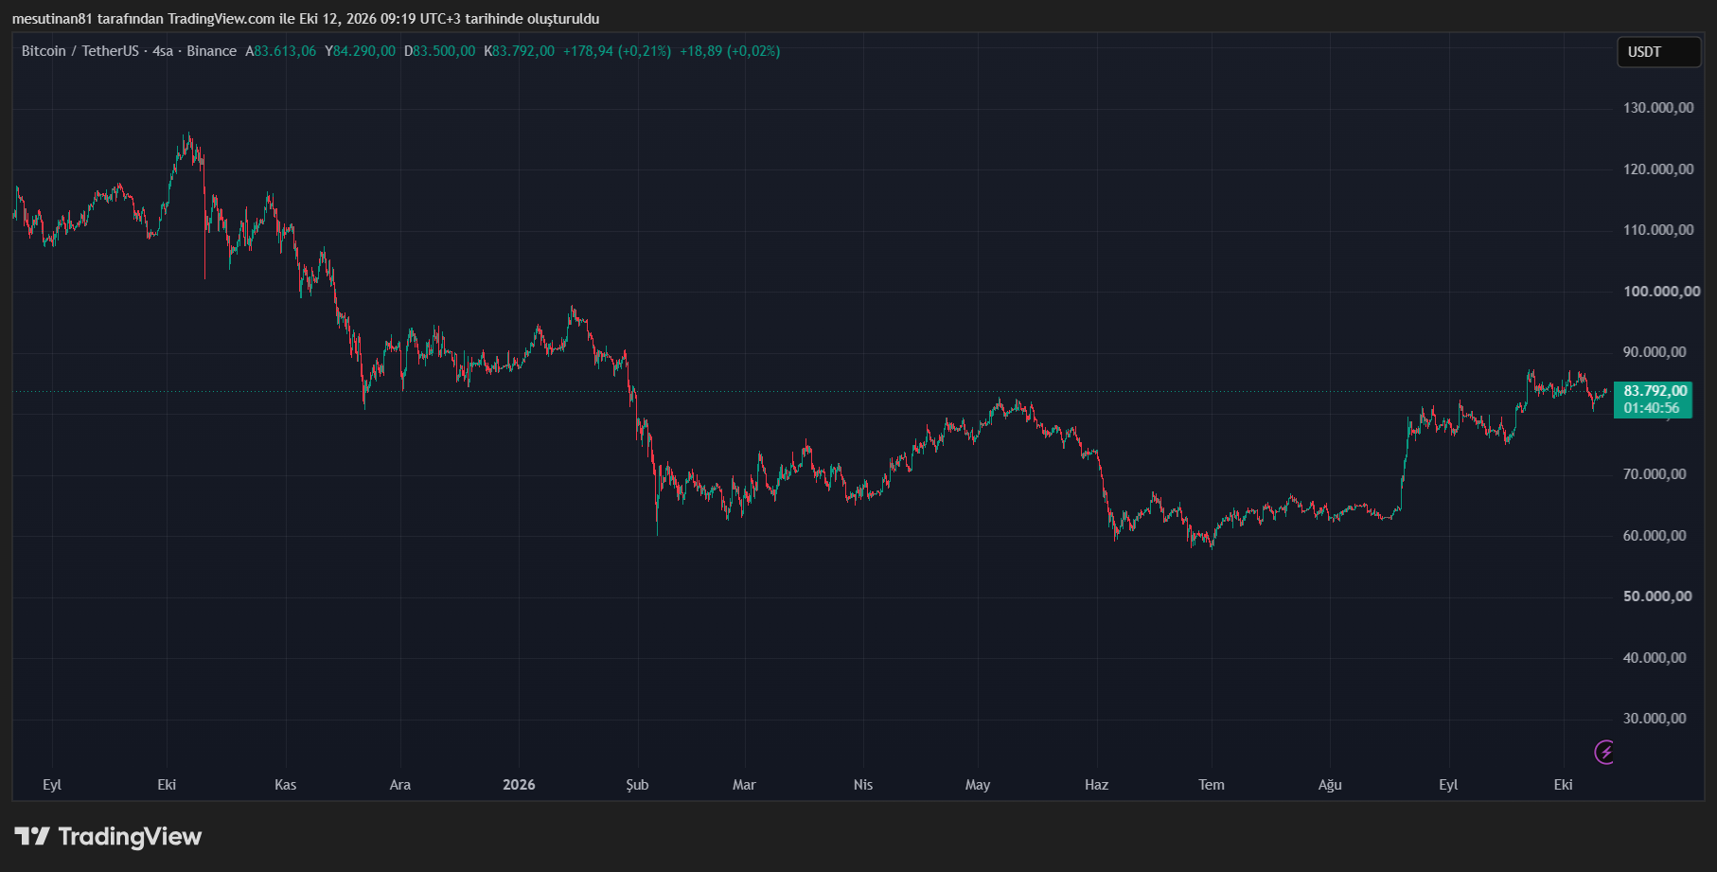Viewport: 1717px width, 872px height.
Task: Click the Haz month label on time axis
Action: 1096,785
